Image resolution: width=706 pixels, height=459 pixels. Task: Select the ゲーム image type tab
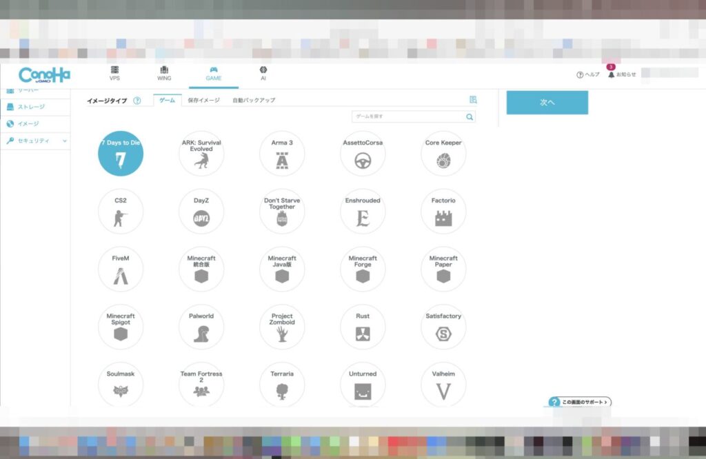[x=167, y=100]
